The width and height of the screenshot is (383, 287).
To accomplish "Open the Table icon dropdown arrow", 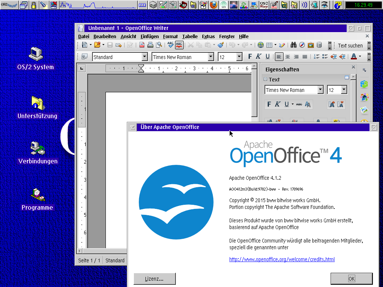I will (x=276, y=45).
